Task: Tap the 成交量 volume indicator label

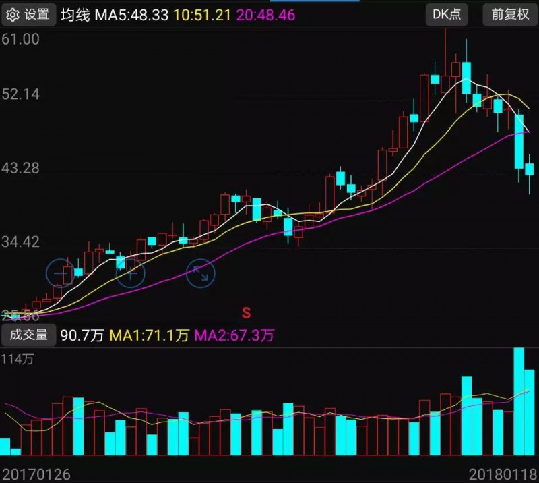Action: point(30,334)
